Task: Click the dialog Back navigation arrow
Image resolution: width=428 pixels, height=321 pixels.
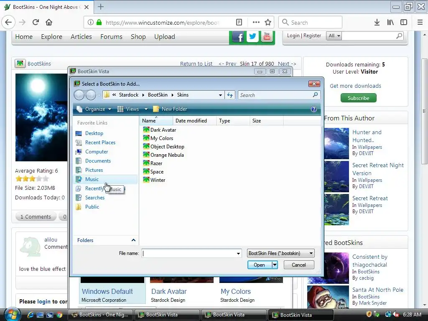Action: [79, 95]
